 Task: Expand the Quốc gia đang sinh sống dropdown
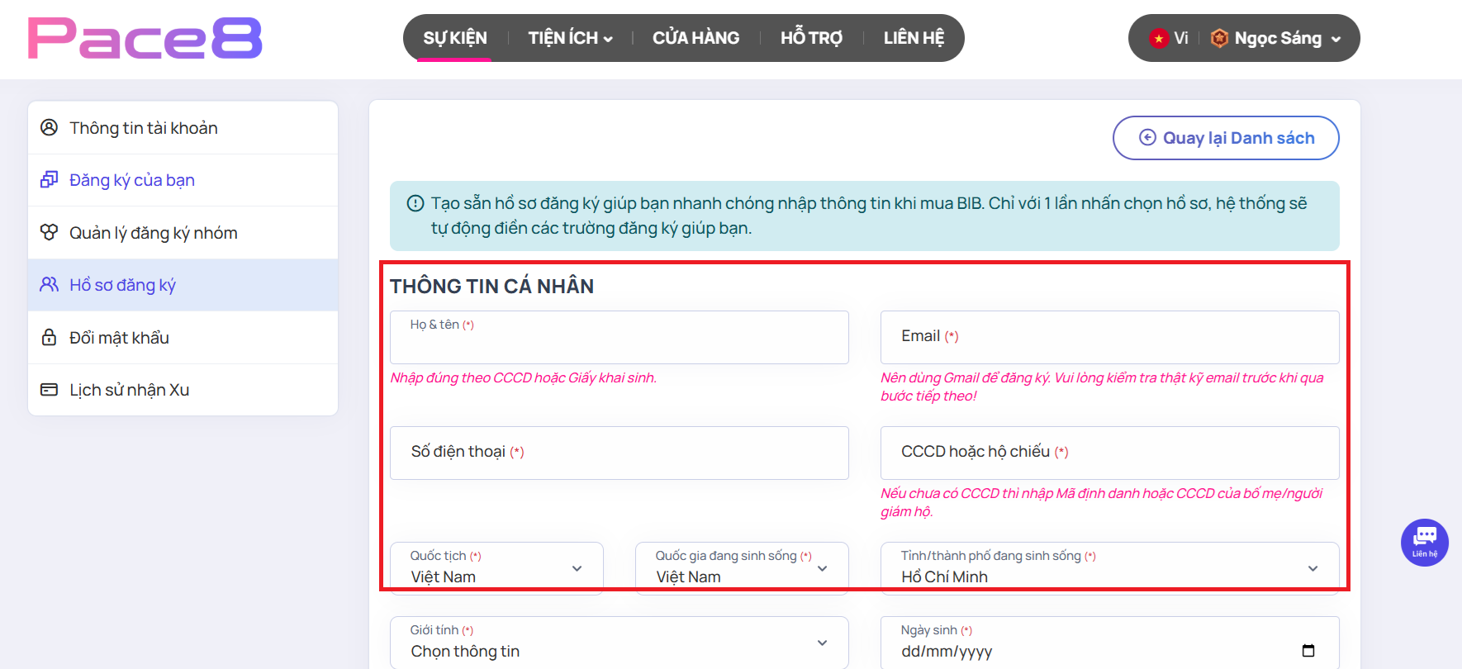click(741, 568)
